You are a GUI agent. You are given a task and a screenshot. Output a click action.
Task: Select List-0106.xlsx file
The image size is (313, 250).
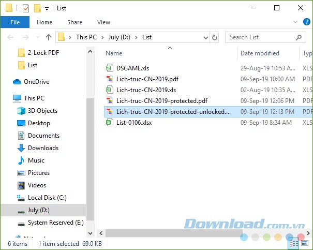[134, 123]
